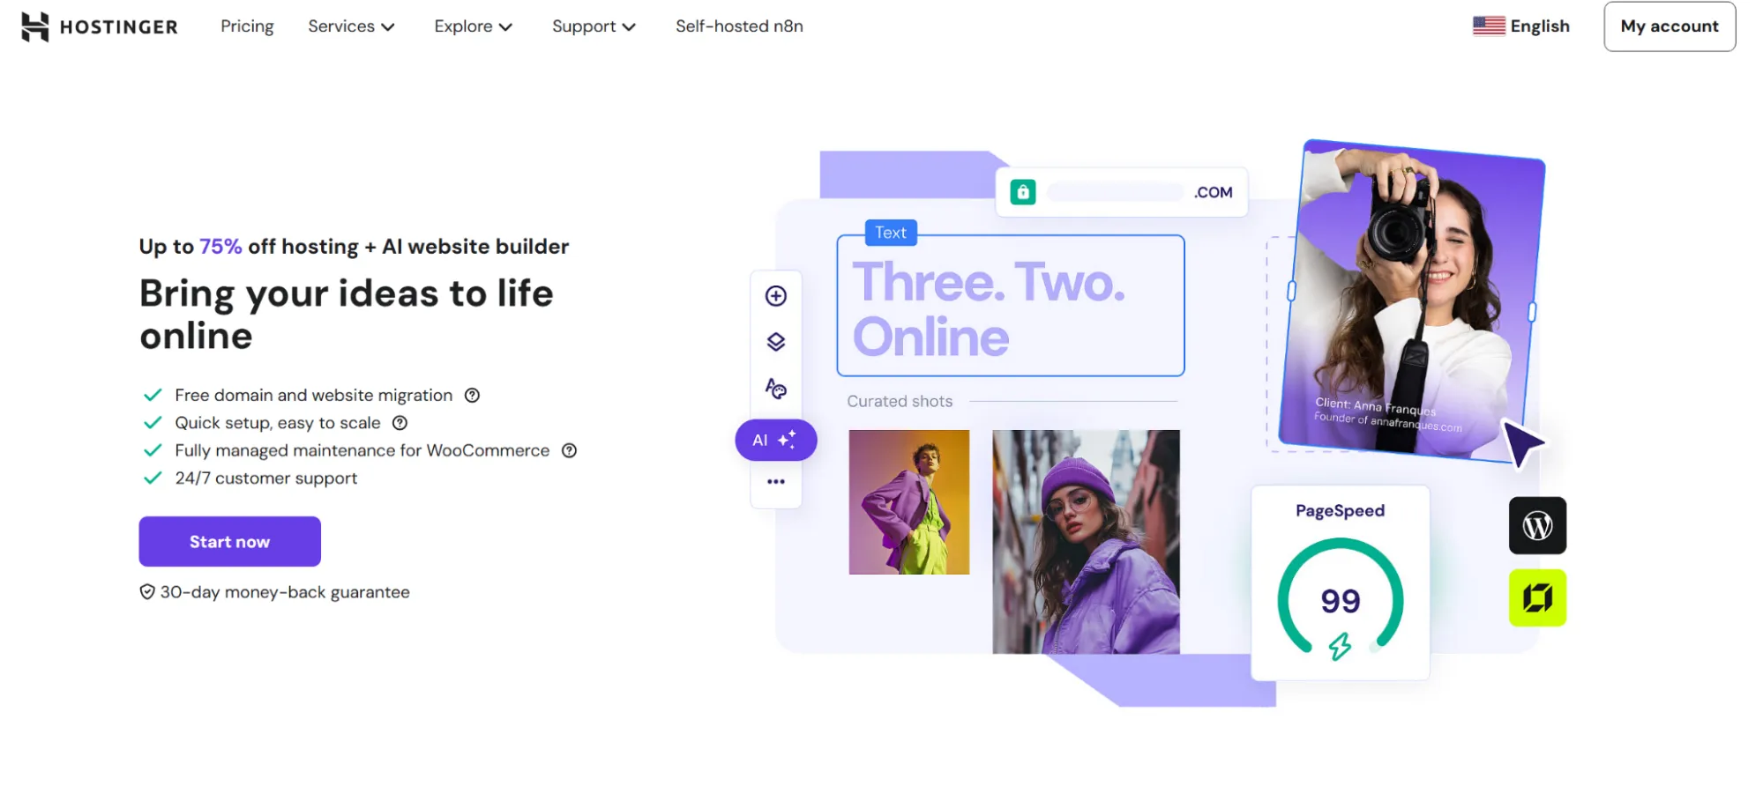Change language via English flag selector
The image size is (1763, 801).
tap(1521, 26)
